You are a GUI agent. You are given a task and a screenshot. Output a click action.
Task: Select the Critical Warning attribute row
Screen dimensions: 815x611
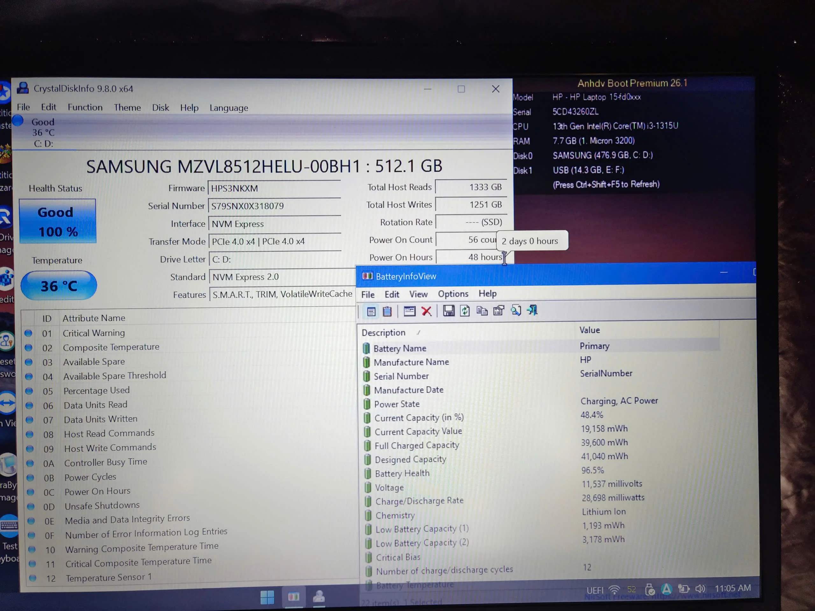[x=189, y=333]
